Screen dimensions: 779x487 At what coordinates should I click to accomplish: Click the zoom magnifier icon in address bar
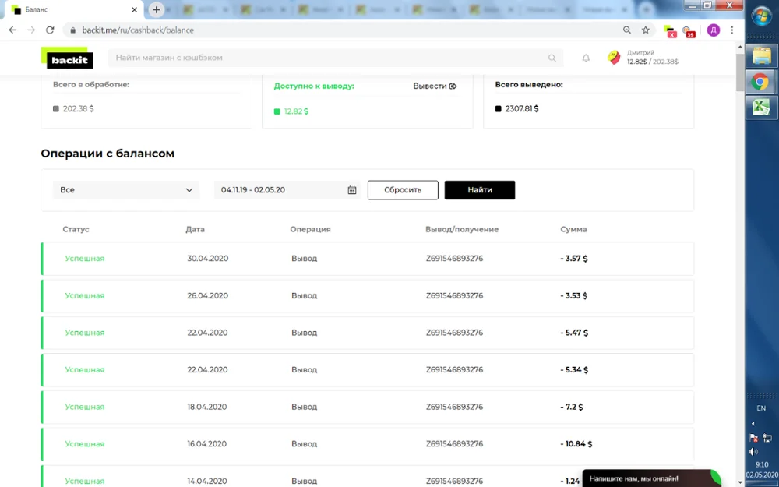point(627,30)
